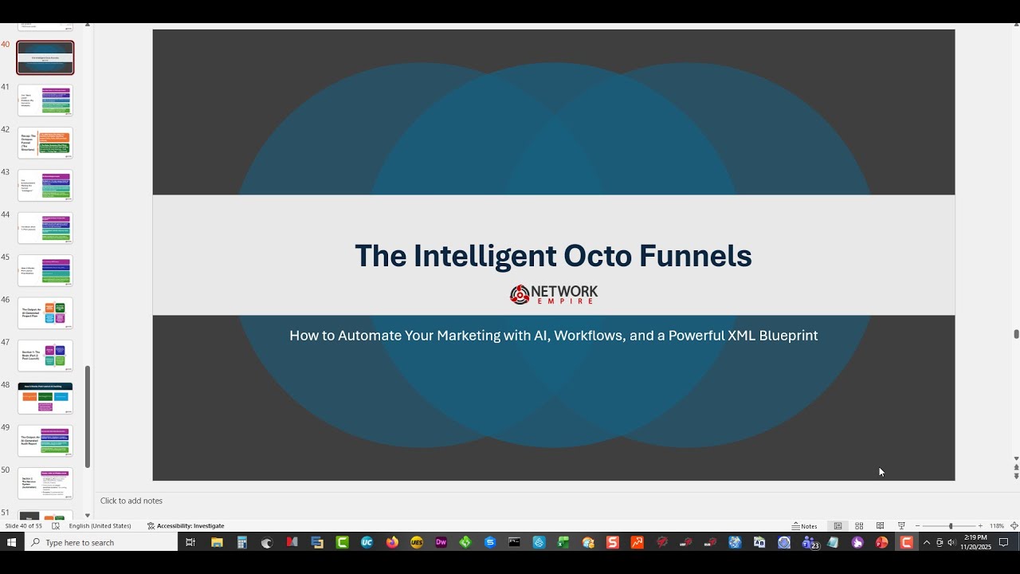Image resolution: width=1020 pixels, height=574 pixels.
Task: Open slide 41 thumbnail
Action: 45,100
